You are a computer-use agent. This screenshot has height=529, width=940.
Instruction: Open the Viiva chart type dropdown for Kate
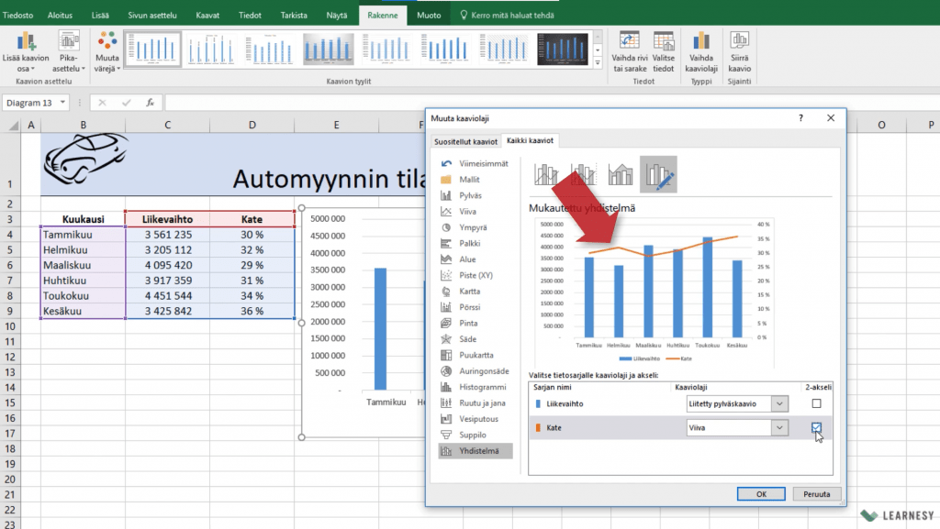[779, 427]
